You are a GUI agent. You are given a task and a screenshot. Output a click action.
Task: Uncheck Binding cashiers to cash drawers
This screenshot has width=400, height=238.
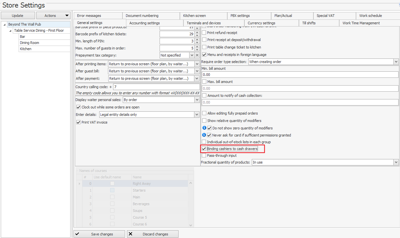coord(204,149)
